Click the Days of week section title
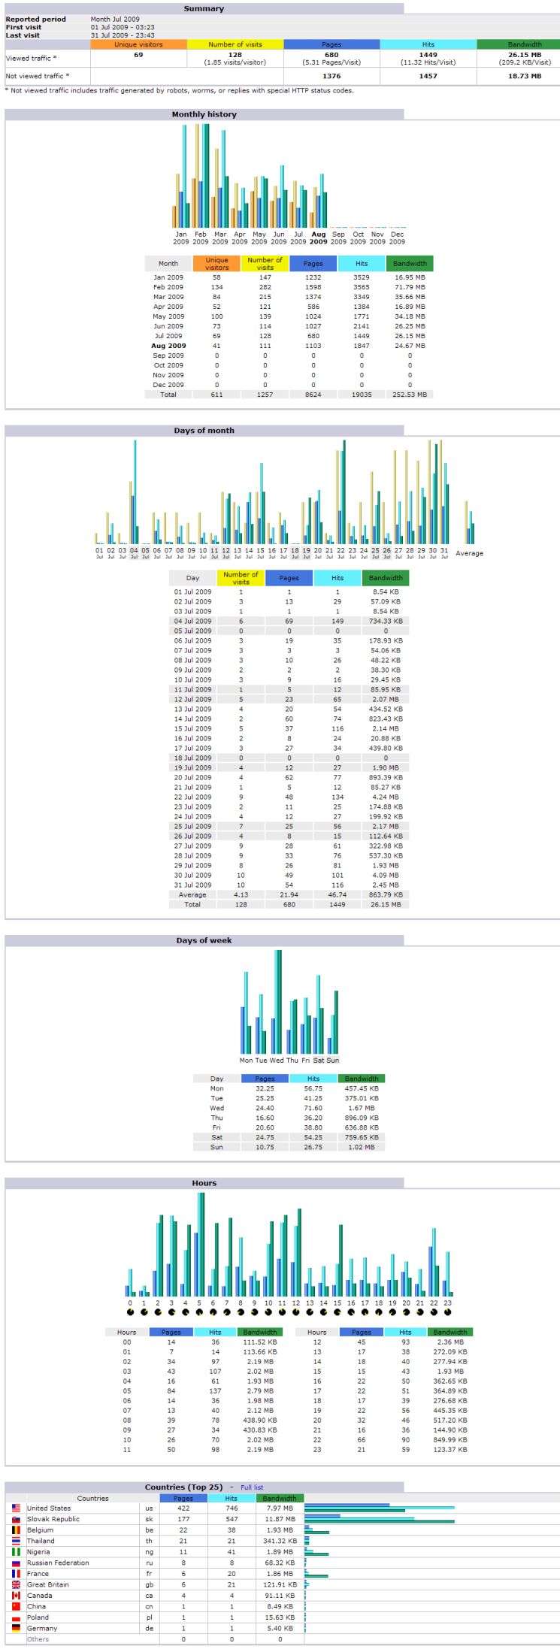560x1649 pixels. [204, 940]
